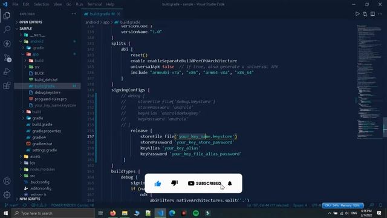Collapse the android folder
The image size is (387, 218).
[36, 42]
